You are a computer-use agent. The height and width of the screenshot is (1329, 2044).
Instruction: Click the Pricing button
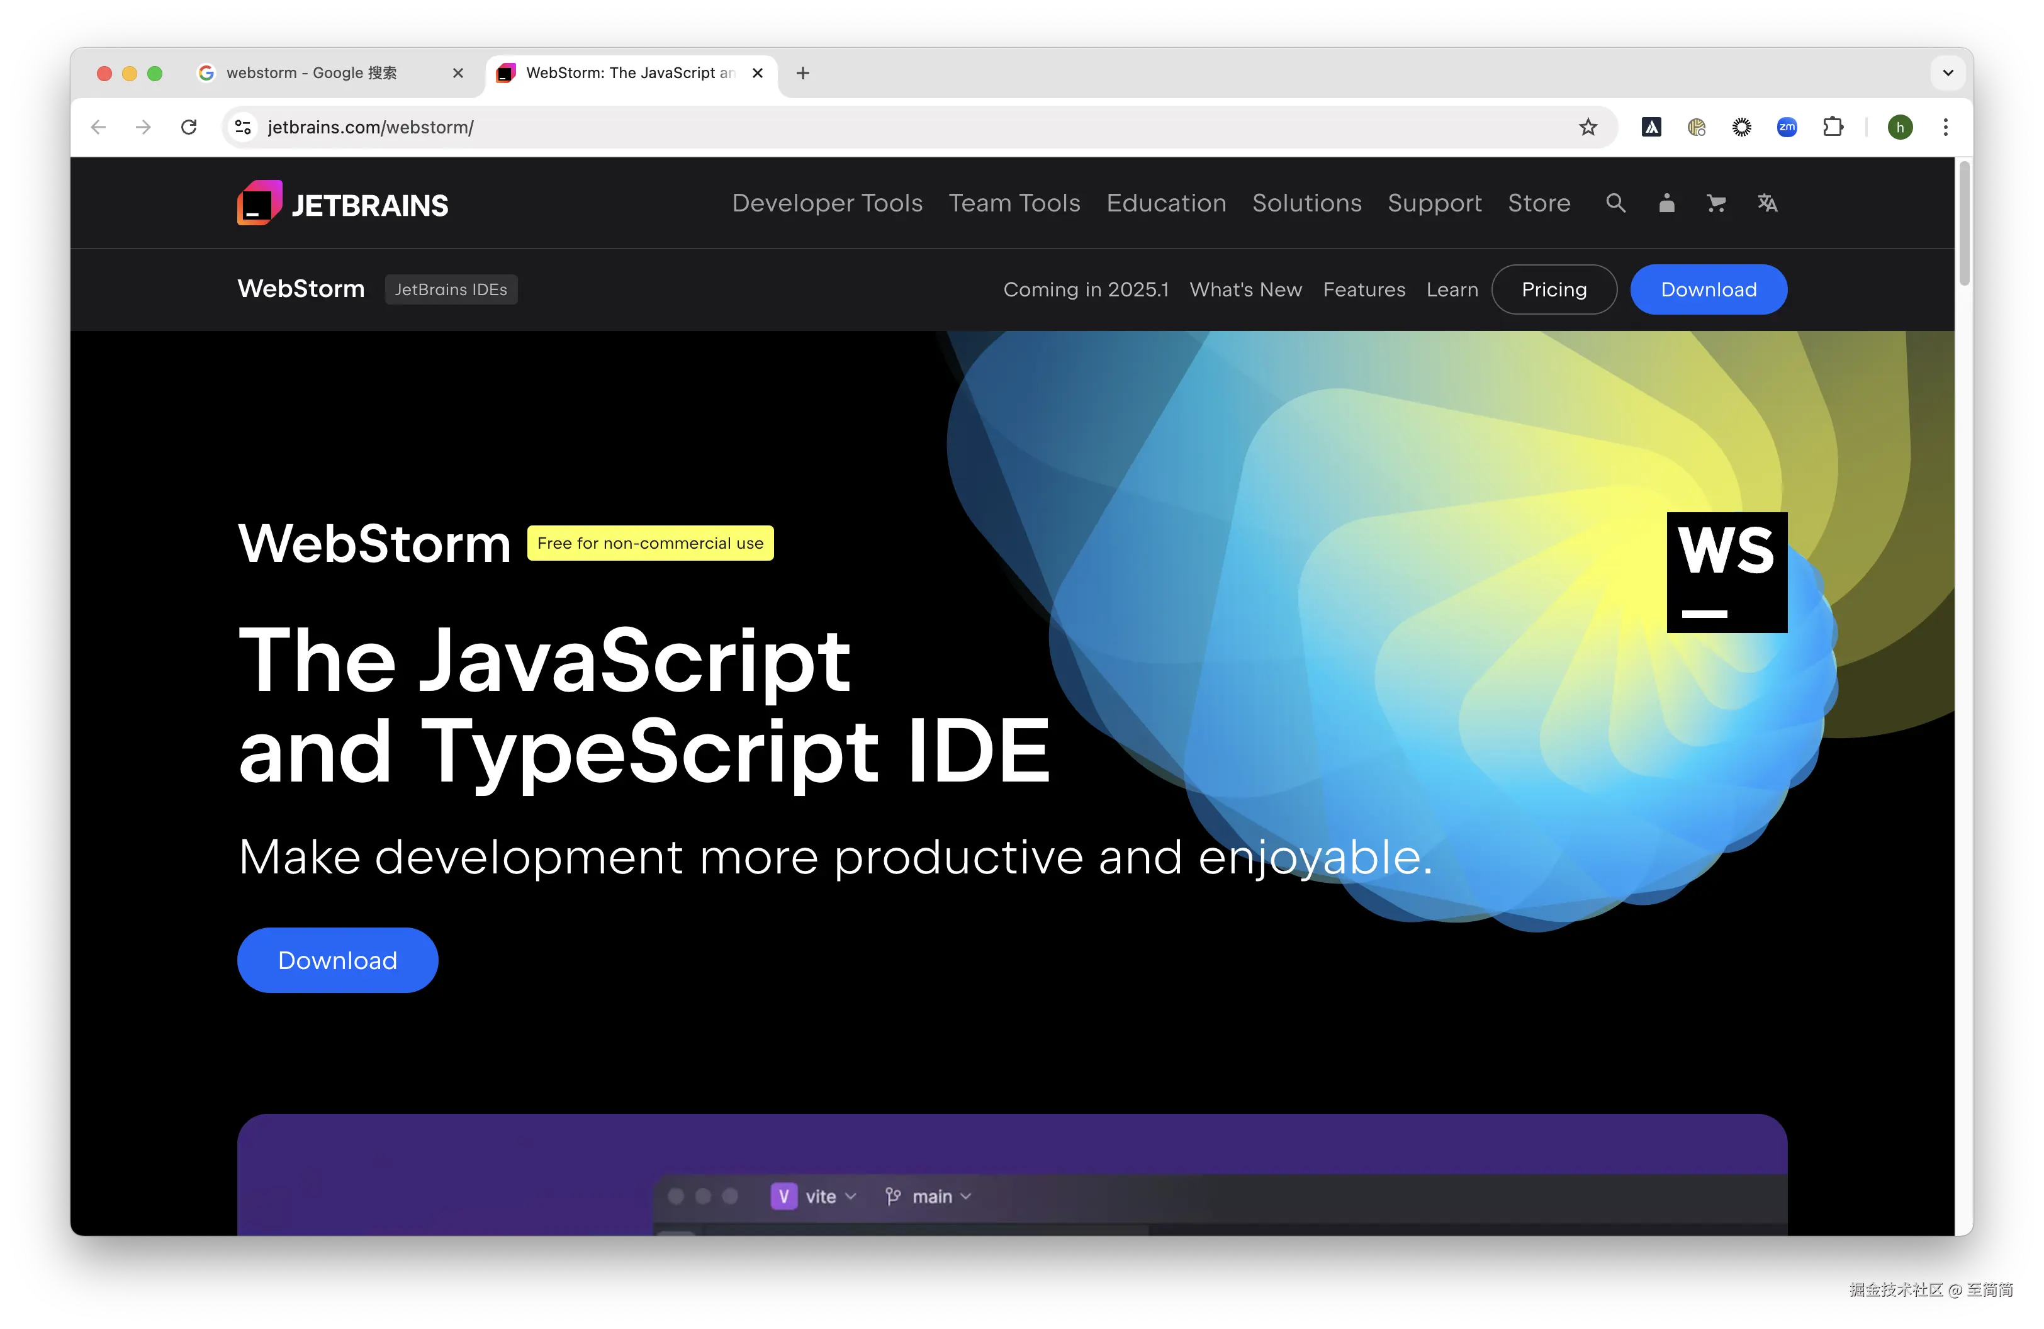pos(1554,289)
